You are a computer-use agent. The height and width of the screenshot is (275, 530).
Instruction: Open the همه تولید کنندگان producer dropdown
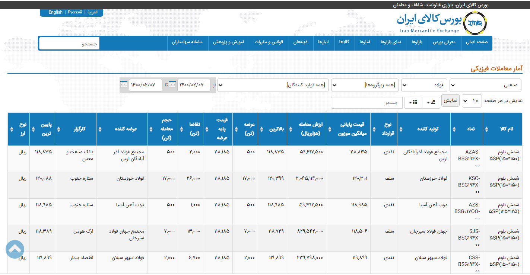273,85
